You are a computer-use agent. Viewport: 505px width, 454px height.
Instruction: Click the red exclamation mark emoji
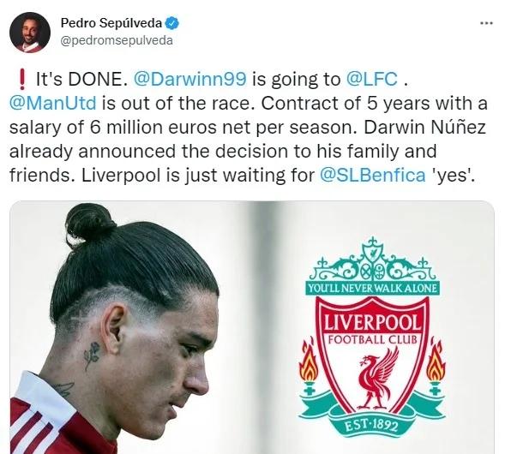coord(22,80)
